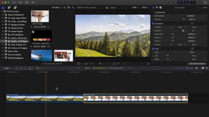Open Background Tasks checkmark icon

pyautogui.click(x=27, y=2)
